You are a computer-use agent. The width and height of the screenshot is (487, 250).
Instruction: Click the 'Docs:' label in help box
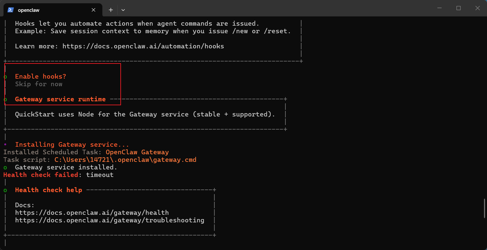coord(25,205)
